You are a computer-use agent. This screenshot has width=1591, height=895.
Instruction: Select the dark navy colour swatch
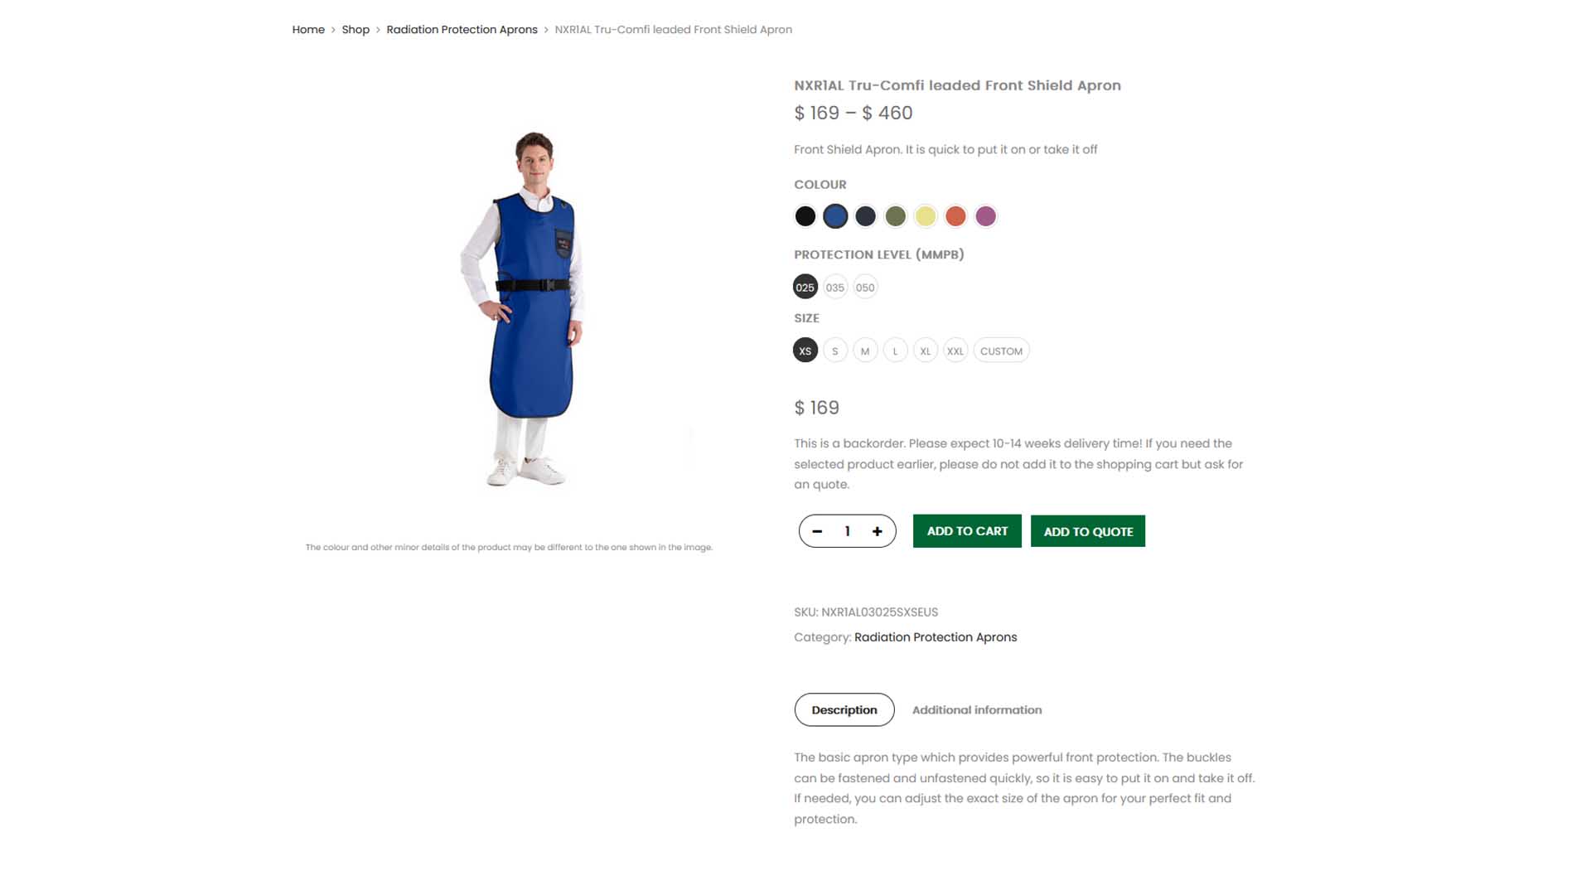865,216
